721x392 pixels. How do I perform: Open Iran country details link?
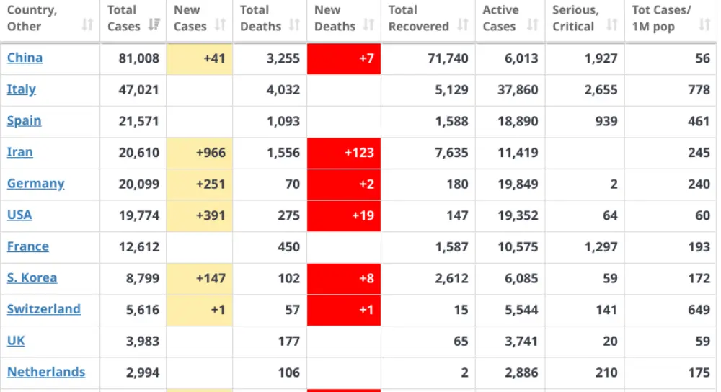click(19, 152)
